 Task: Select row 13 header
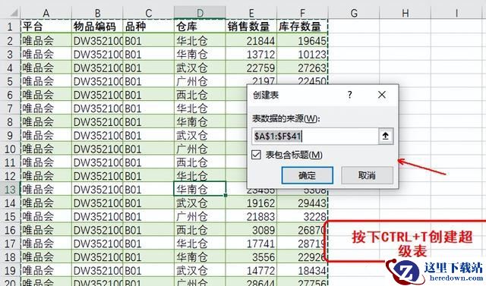coord(10,189)
